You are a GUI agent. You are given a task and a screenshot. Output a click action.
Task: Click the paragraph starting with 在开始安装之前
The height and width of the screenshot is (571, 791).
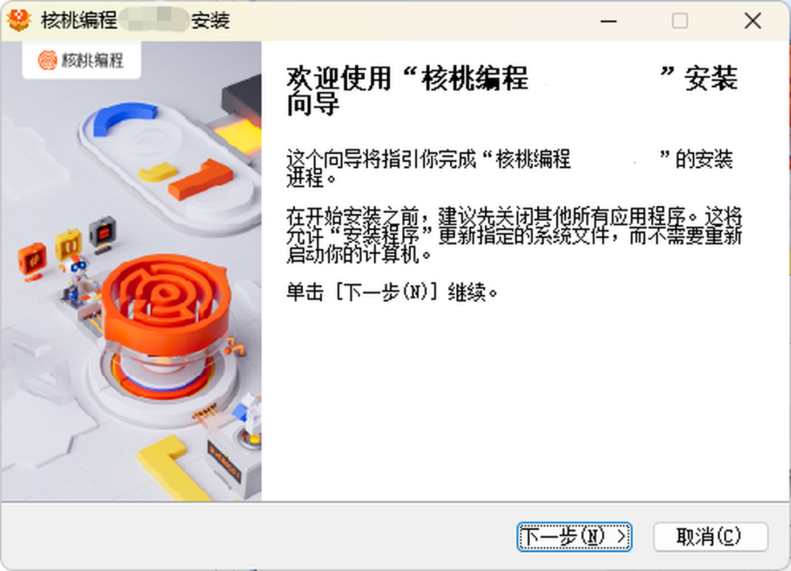pyautogui.click(x=514, y=235)
